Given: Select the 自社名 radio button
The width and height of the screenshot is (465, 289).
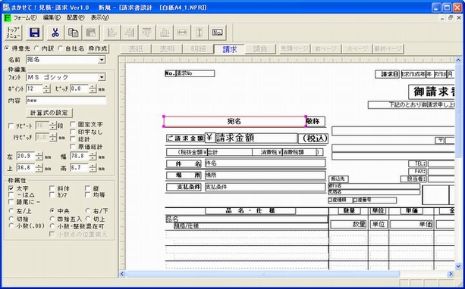Looking at the screenshot, I should (x=60, y=48).
